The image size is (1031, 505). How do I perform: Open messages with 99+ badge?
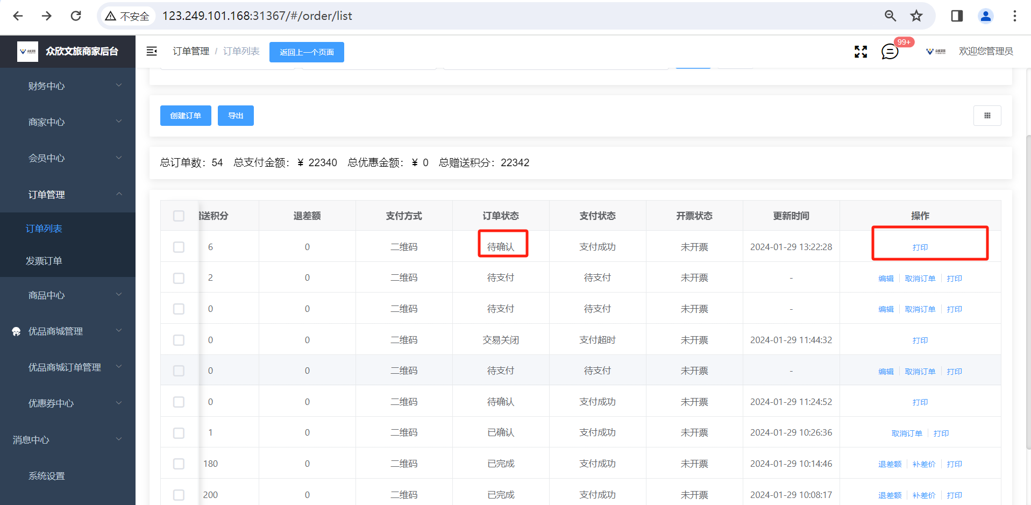(x=890, y=52)
